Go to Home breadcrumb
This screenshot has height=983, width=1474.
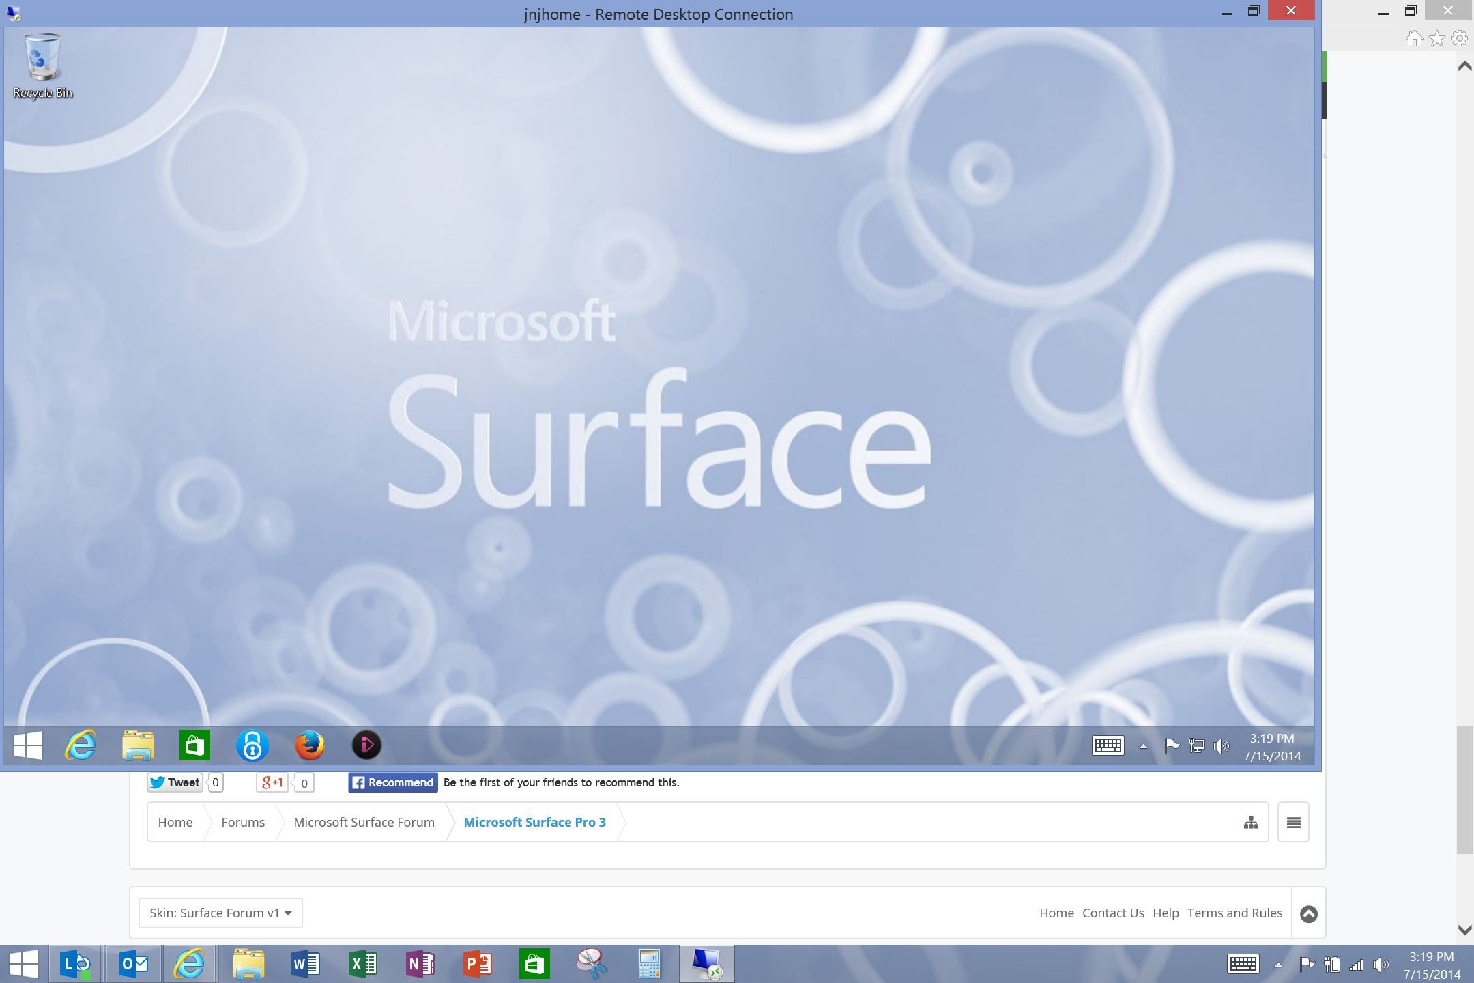175,822
